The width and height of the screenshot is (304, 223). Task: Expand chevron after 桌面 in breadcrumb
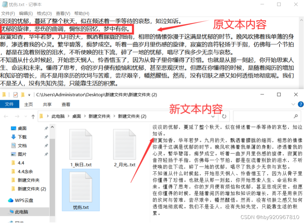(85, 116)
